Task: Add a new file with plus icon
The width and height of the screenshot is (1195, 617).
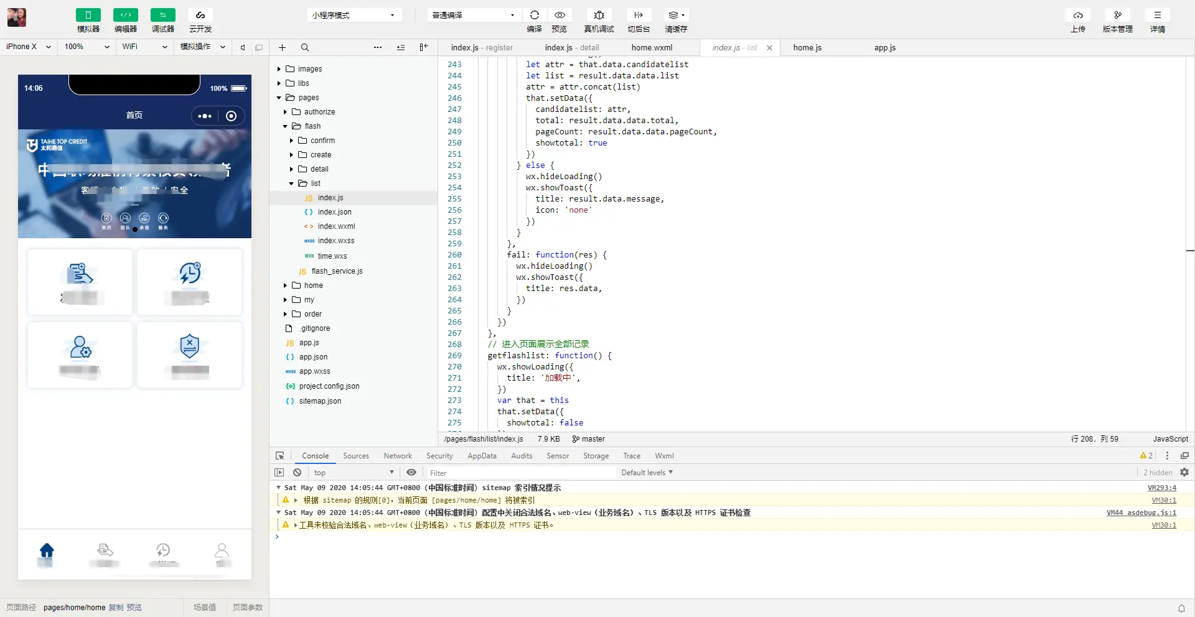Action: (282, 47)
